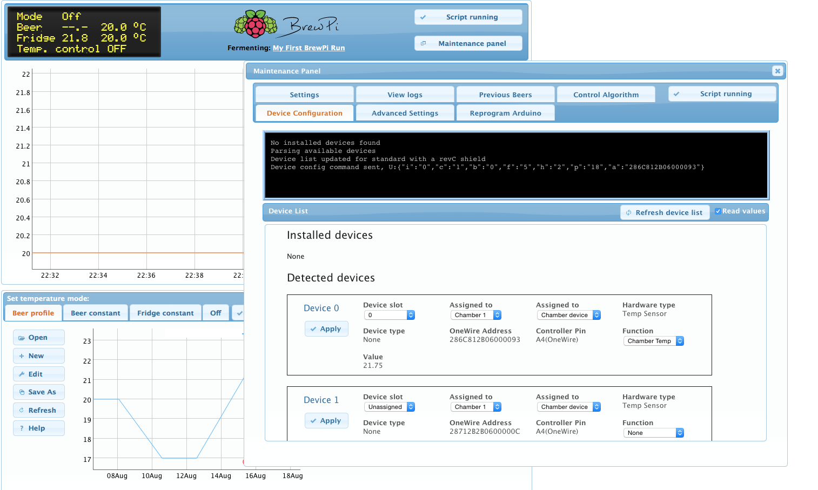Click Script running button in header

468,17
